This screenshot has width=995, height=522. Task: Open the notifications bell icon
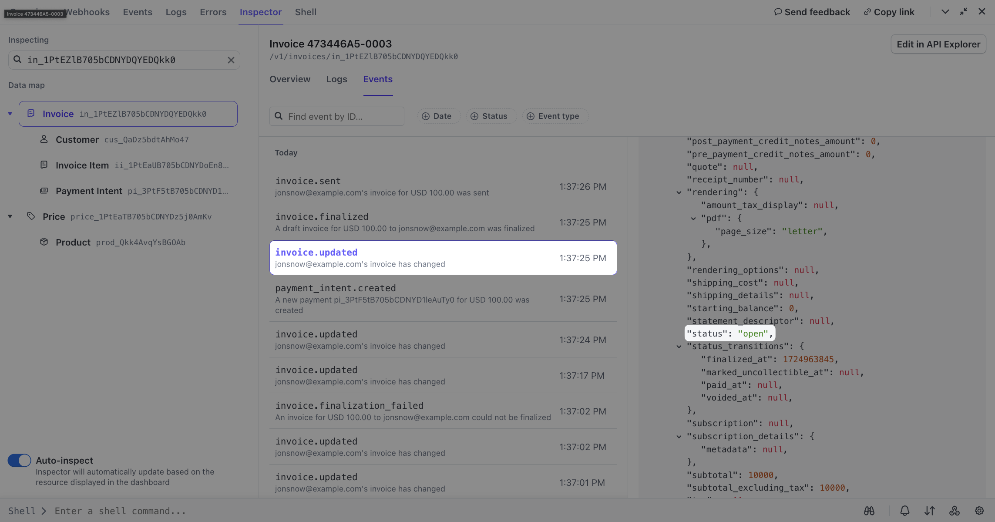[905, 511]
